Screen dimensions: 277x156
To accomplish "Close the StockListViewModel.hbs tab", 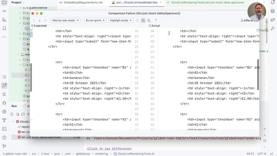I will tap(161, 3).
